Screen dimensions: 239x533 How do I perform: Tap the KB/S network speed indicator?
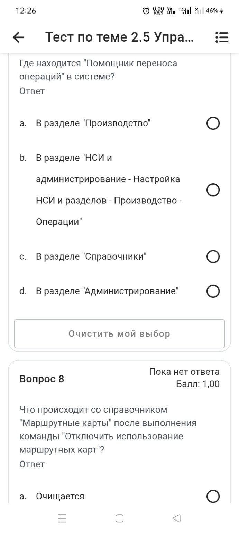[158, 11]
